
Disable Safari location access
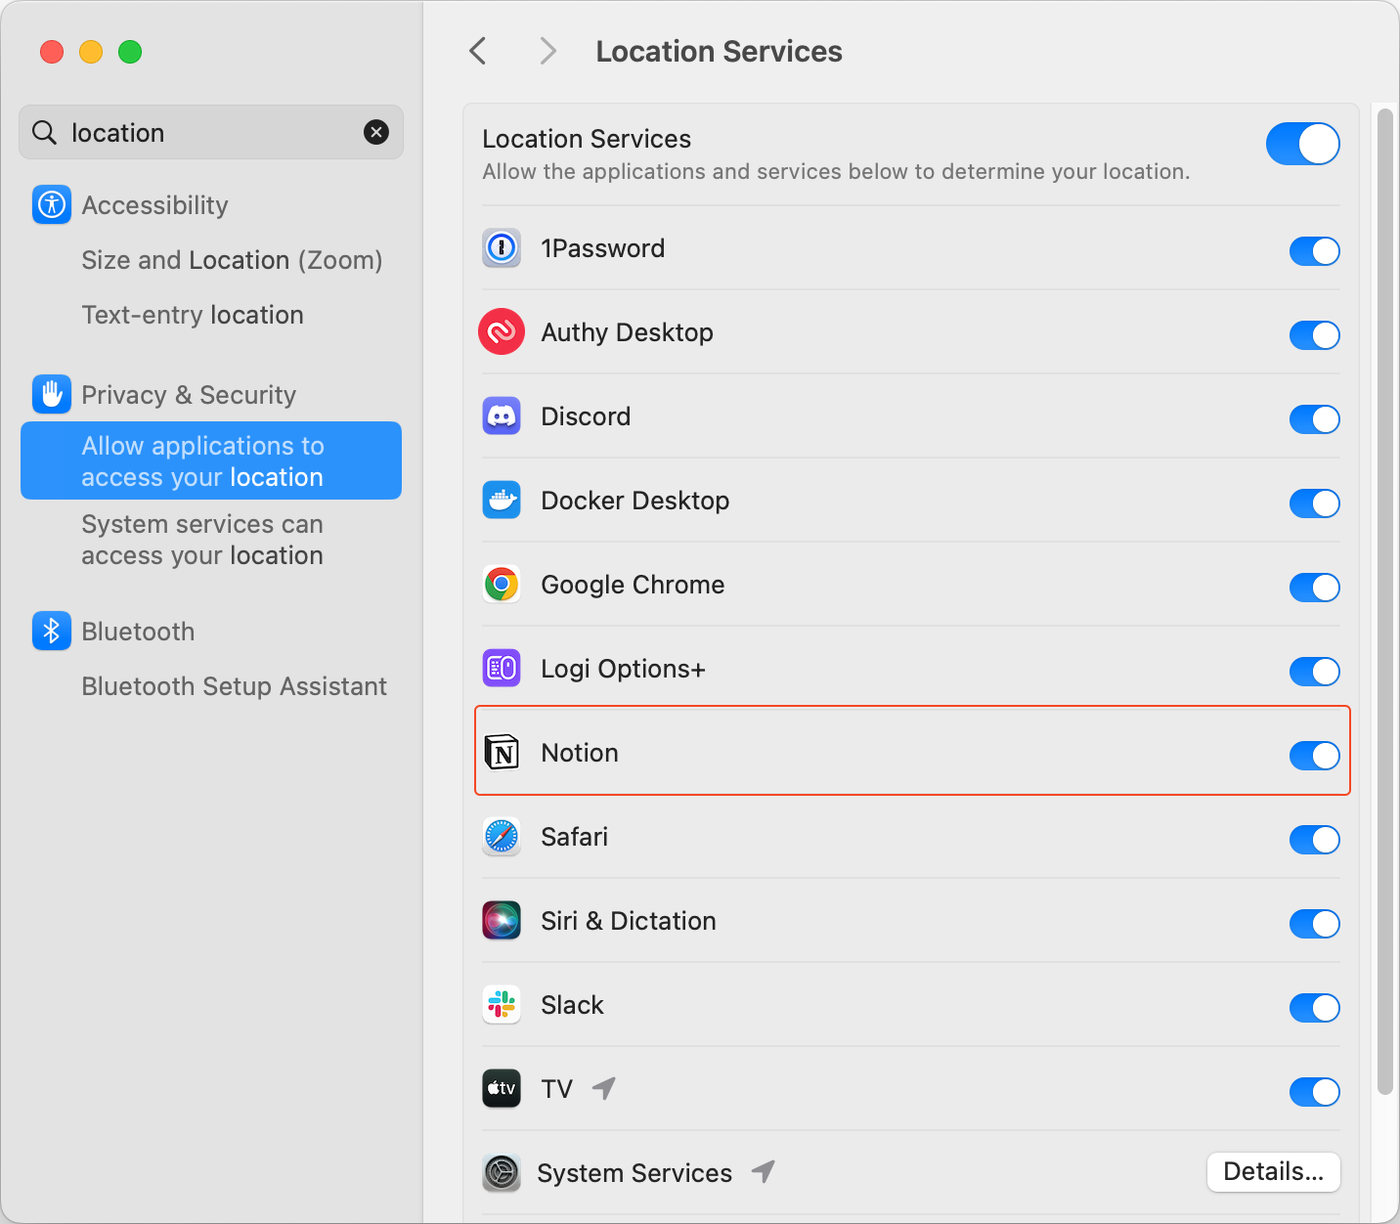tap(1315, 840)
